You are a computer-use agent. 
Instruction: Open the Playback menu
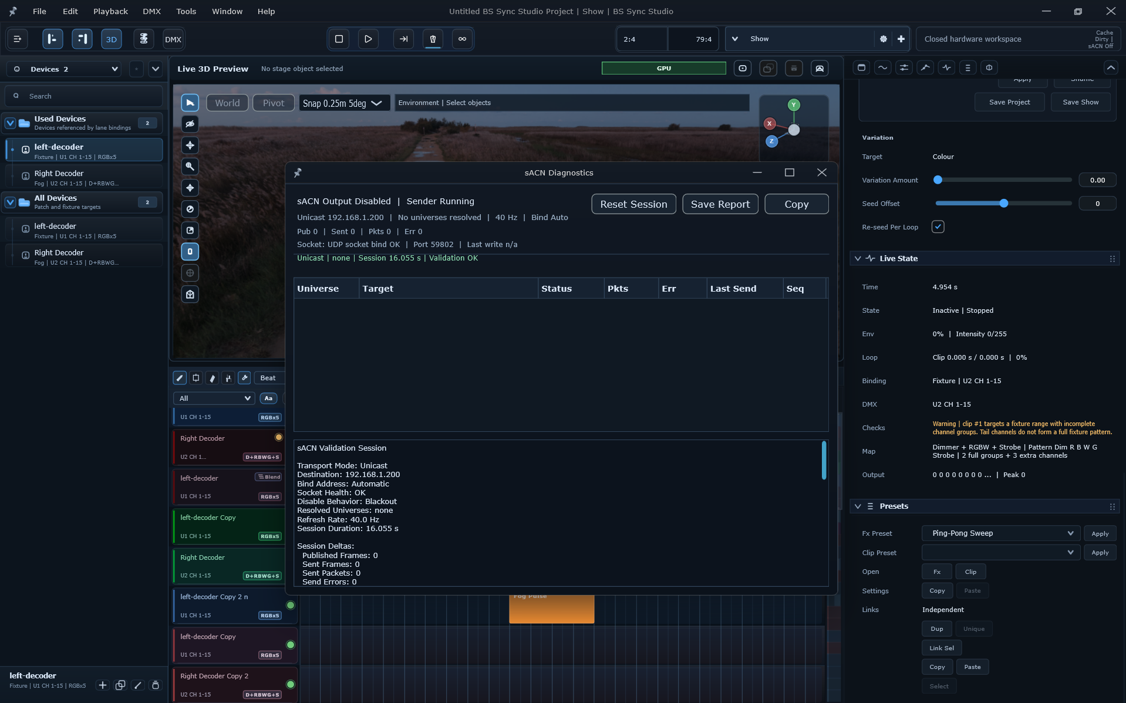[x=110, y=11]
